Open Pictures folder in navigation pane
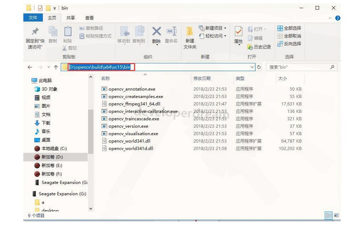The width and height of the screenshot is (364, 225). coord(42,106)
